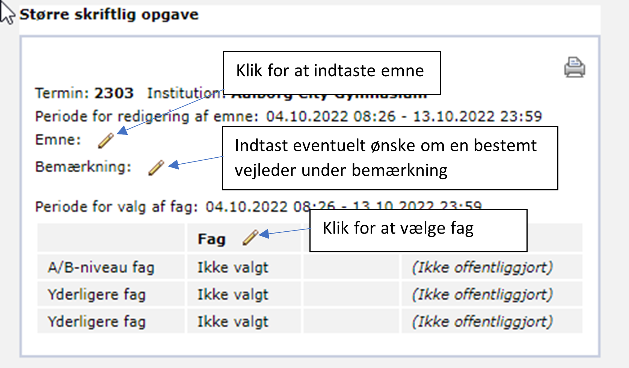This screenshot has height=368, width=629.
Task: Click Ikke valgt in first Yderligere fag row
Action: pos(233,295)
